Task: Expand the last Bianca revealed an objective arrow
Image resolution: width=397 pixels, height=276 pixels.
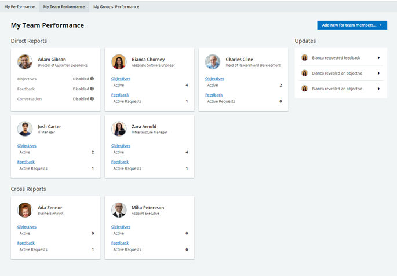Action: [x=378, y=89]
